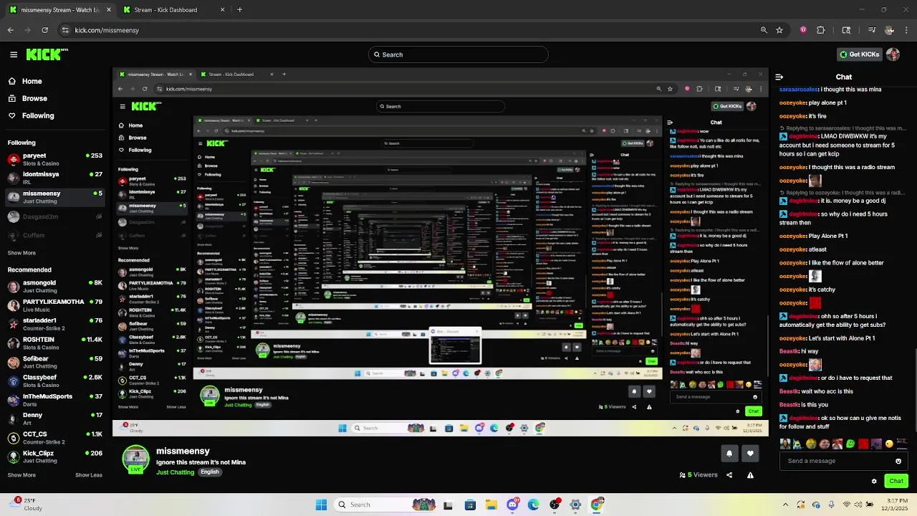
Task: Open Classybeef channel in Recommended
Action: [54, 381]
